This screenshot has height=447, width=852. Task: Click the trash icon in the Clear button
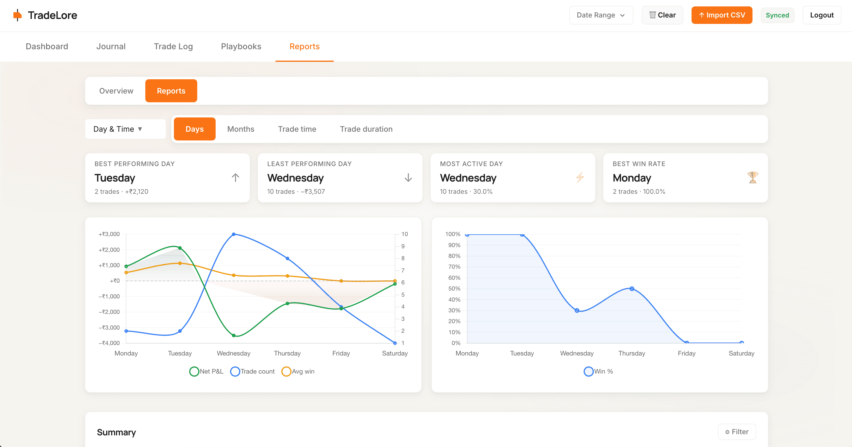point(652,15)
